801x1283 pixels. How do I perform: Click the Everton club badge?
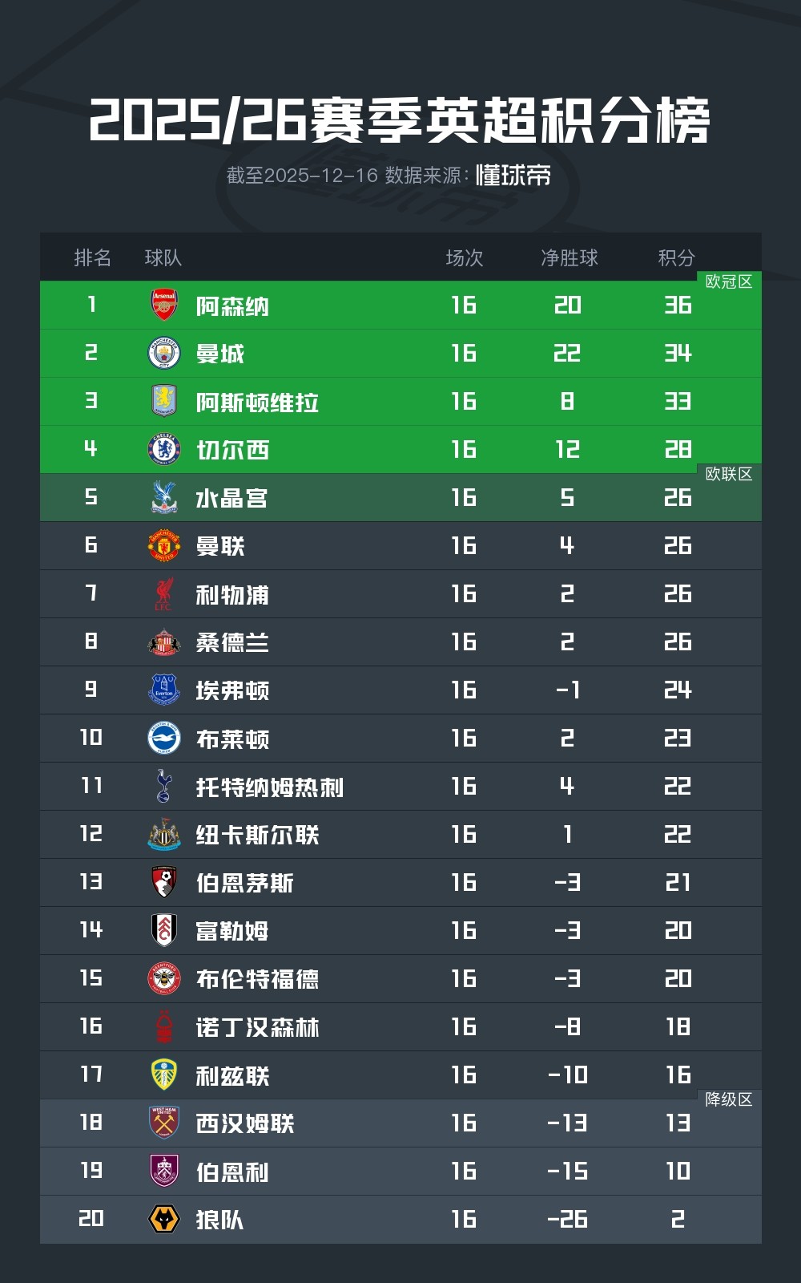(164, 690)
